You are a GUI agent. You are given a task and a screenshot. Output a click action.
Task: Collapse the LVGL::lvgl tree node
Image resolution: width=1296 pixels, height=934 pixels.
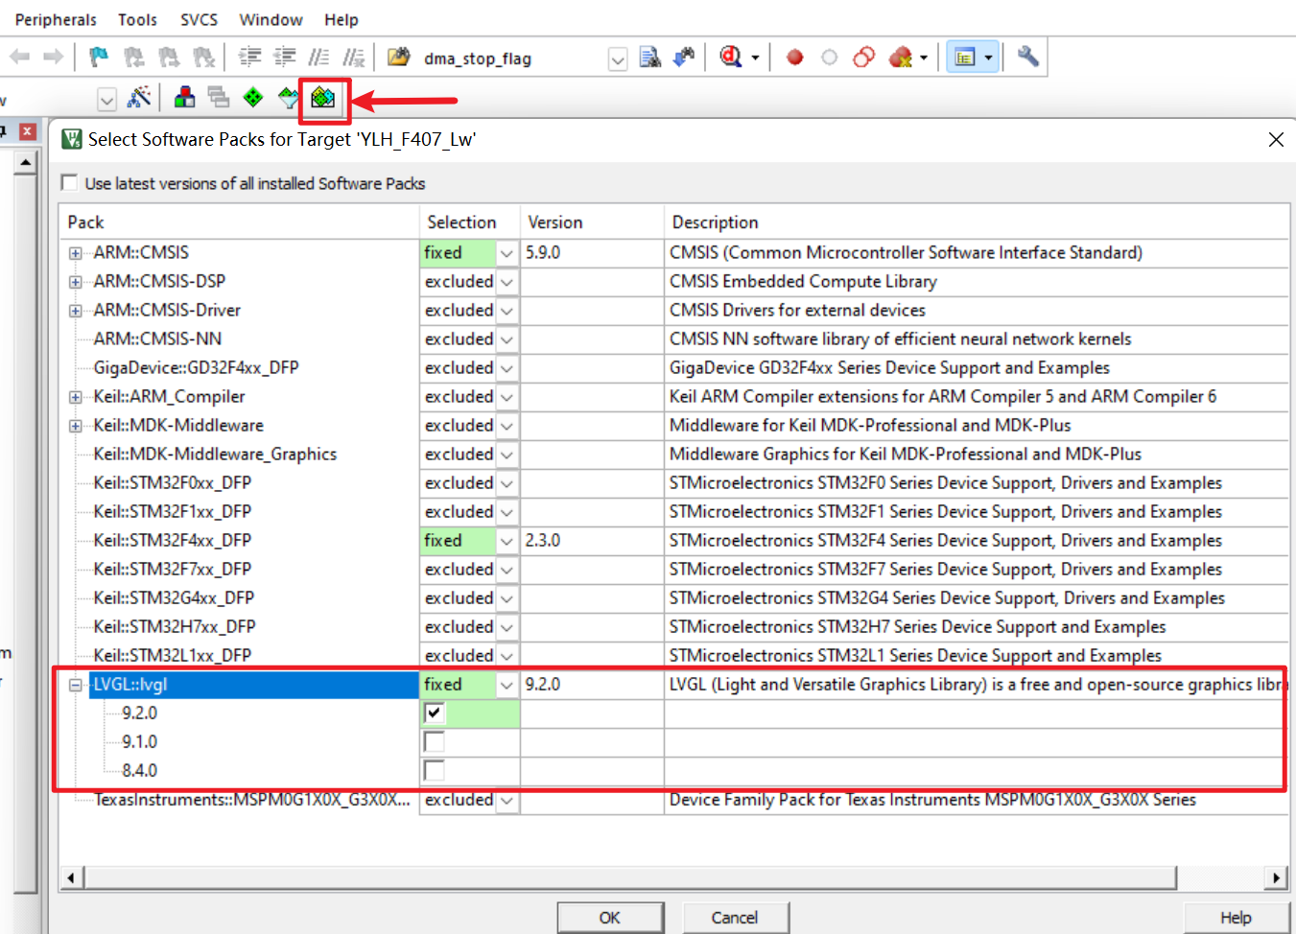click(x=75, y=685)
